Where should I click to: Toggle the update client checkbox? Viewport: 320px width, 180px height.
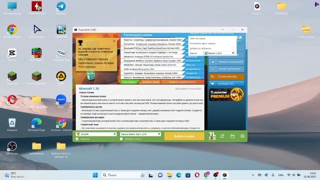(121, 139)
